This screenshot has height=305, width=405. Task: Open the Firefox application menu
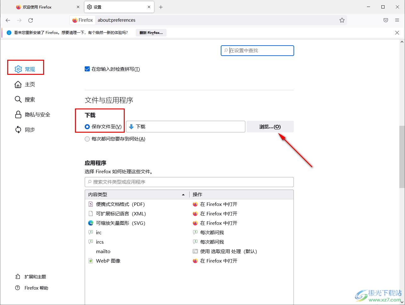[397, 20]
